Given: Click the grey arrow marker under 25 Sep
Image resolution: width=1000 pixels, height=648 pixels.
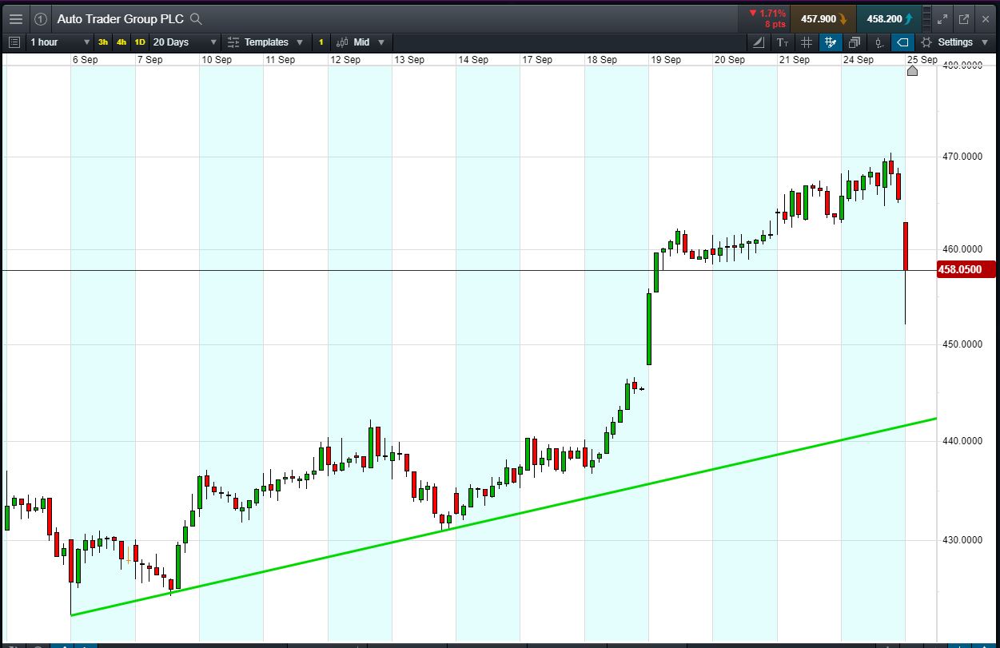Looking at the screenshot, I should point(913,71).
